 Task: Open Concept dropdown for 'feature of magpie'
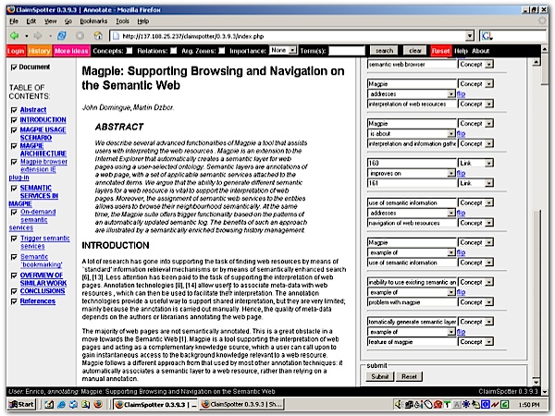pyautogui.click(x=475, y=342)
